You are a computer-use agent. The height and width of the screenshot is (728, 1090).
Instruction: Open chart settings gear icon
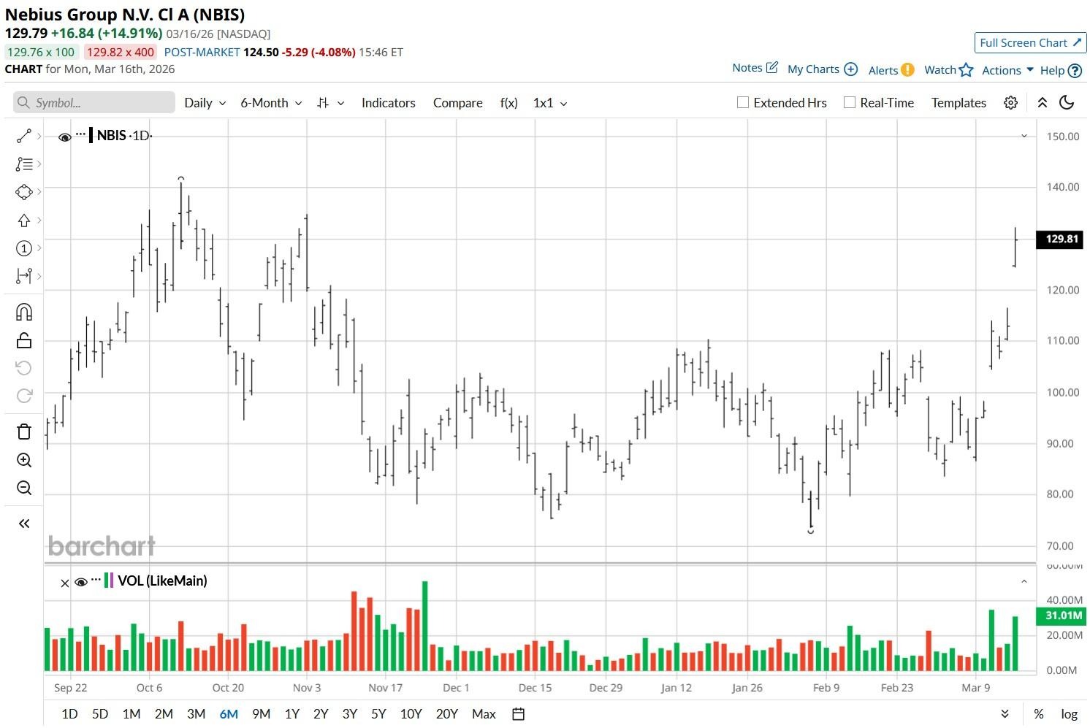(x=1010, y=103)
